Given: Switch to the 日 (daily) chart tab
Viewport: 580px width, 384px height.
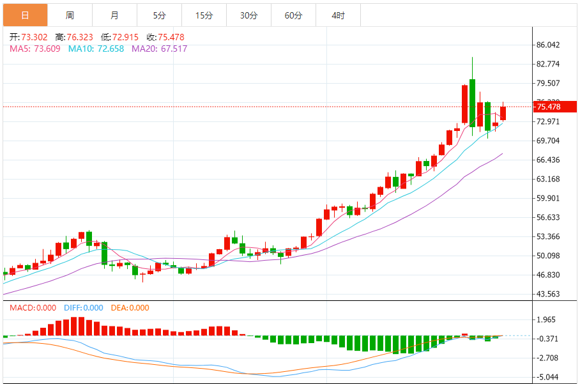Looking at the screenshot, I should pyautogui.click(x=25, y=15).
